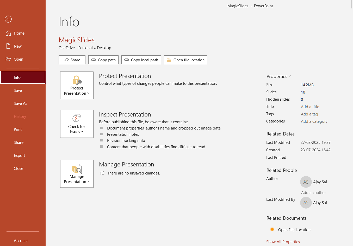Click the New document icon

tap(8, 46)
